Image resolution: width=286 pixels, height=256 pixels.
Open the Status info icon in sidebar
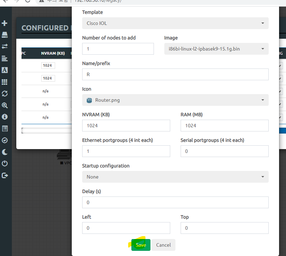[5, 117]
